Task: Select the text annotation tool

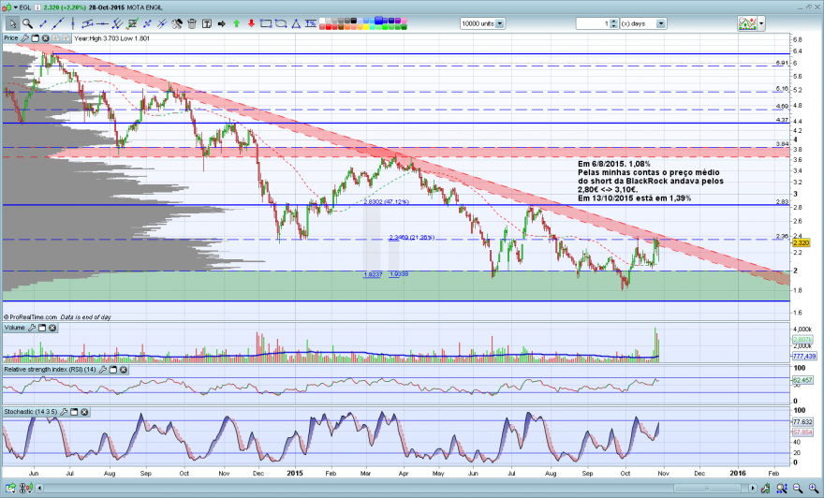Action: click(207, 23)
